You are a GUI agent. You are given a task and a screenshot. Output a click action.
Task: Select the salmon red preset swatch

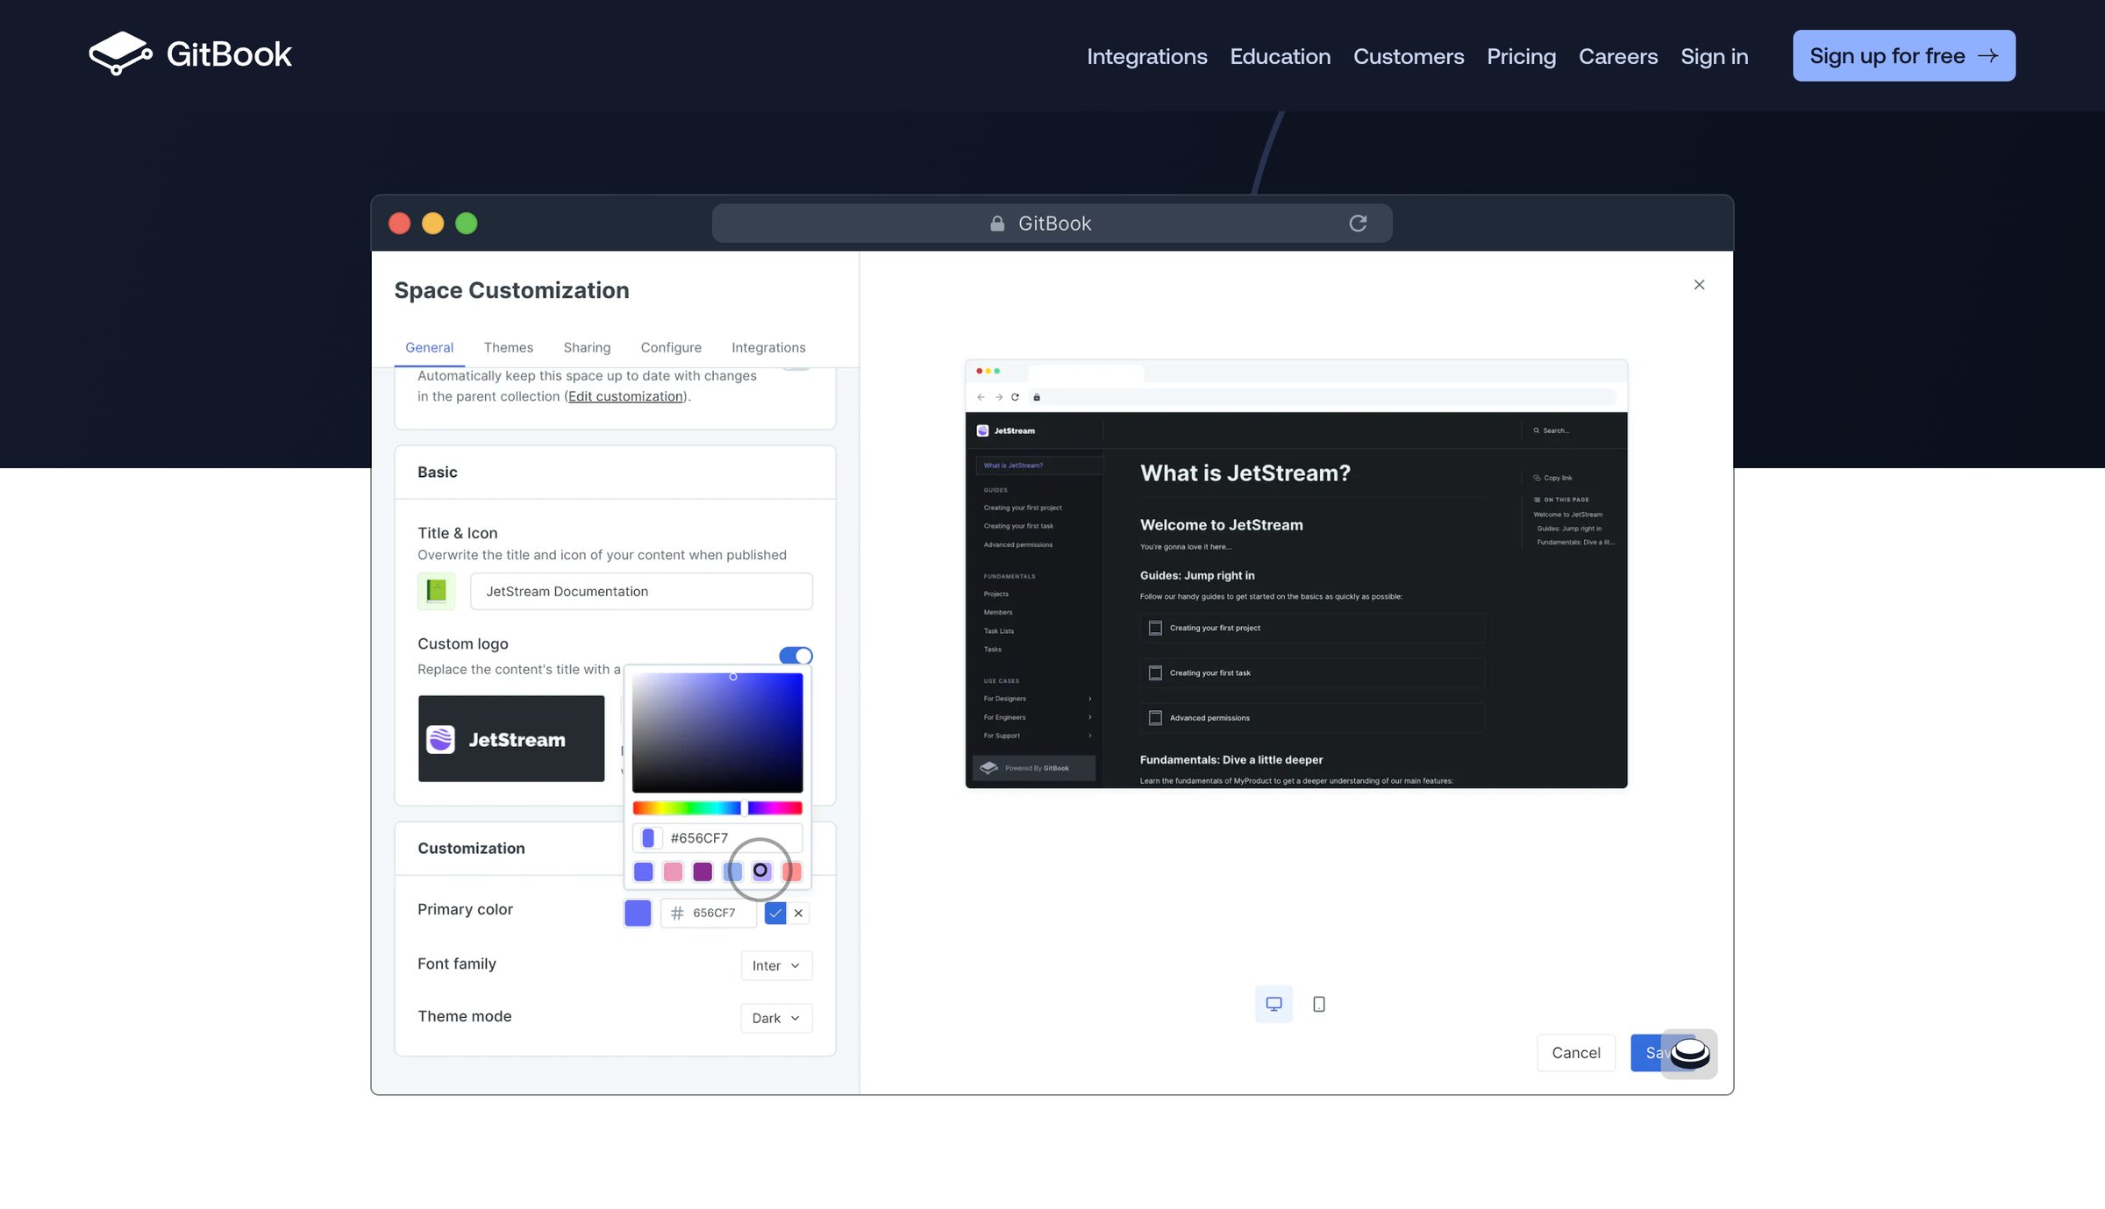(791, 871)
